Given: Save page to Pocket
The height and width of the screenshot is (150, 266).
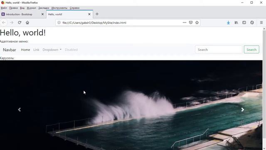Looking at the screenshot, I should 191,22.
